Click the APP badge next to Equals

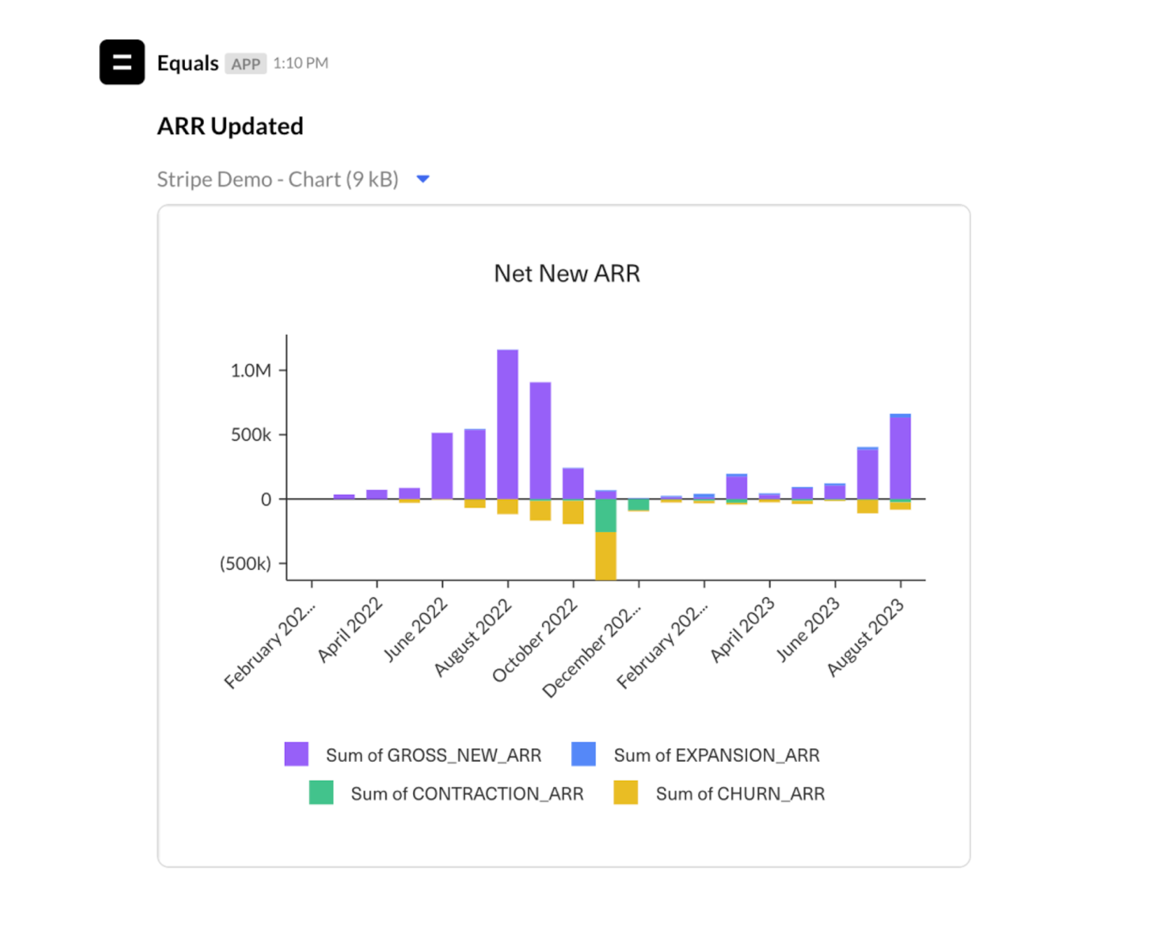(246, 64)
